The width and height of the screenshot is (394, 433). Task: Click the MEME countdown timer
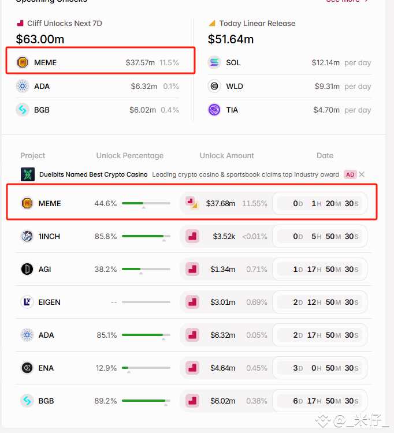pyautogui.click(x=319, y=204)
